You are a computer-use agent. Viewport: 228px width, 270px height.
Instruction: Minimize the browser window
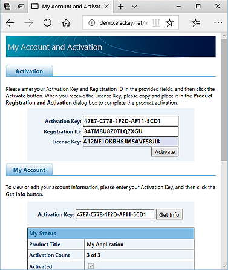pos(178,7)
